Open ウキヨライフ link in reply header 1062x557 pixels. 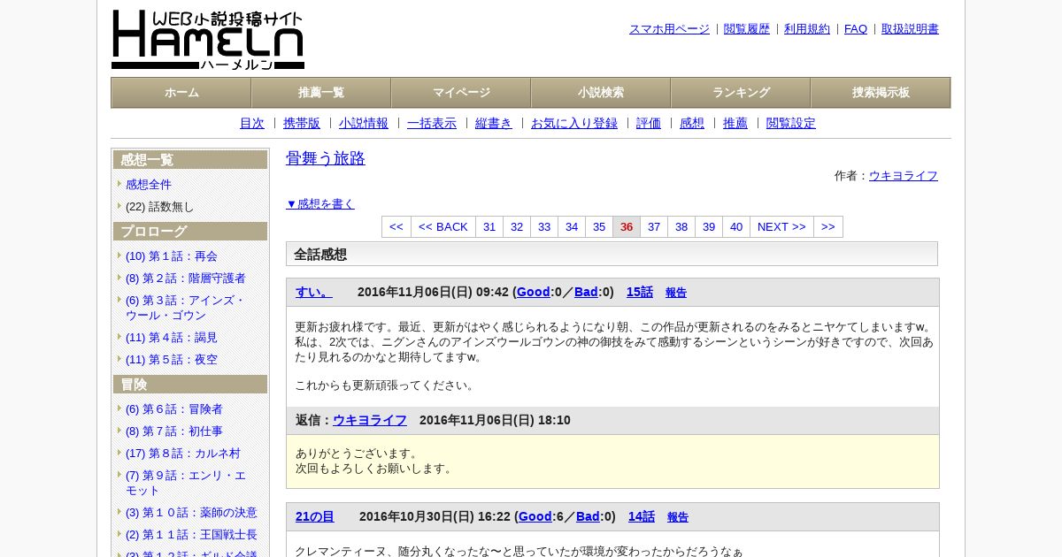click(x=370, y=420)
